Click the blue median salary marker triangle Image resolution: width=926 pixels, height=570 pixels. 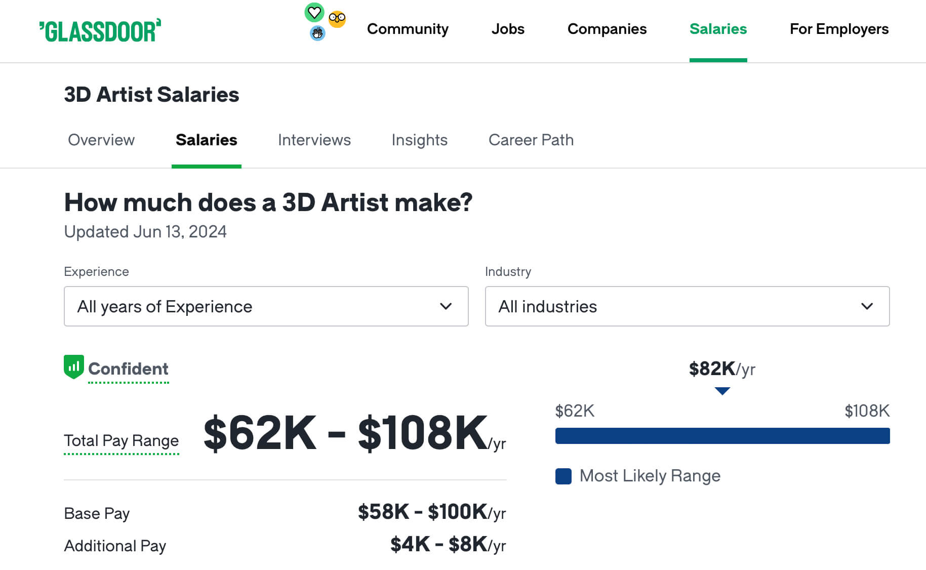tap(722, 391)
